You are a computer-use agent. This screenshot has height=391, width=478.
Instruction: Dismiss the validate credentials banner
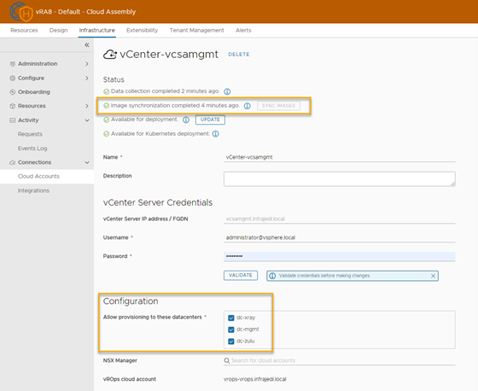(433, 276)
